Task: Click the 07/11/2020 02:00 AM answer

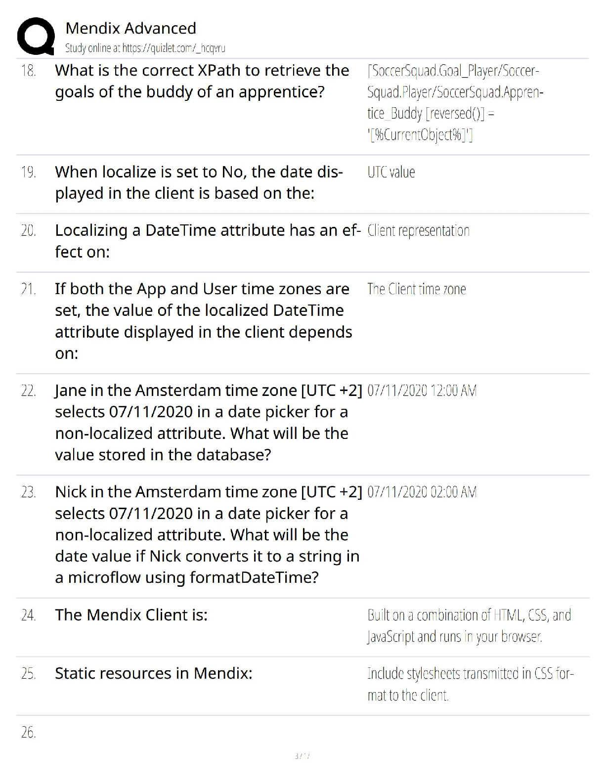Action: pyautogui.click(x=422, y=492)
